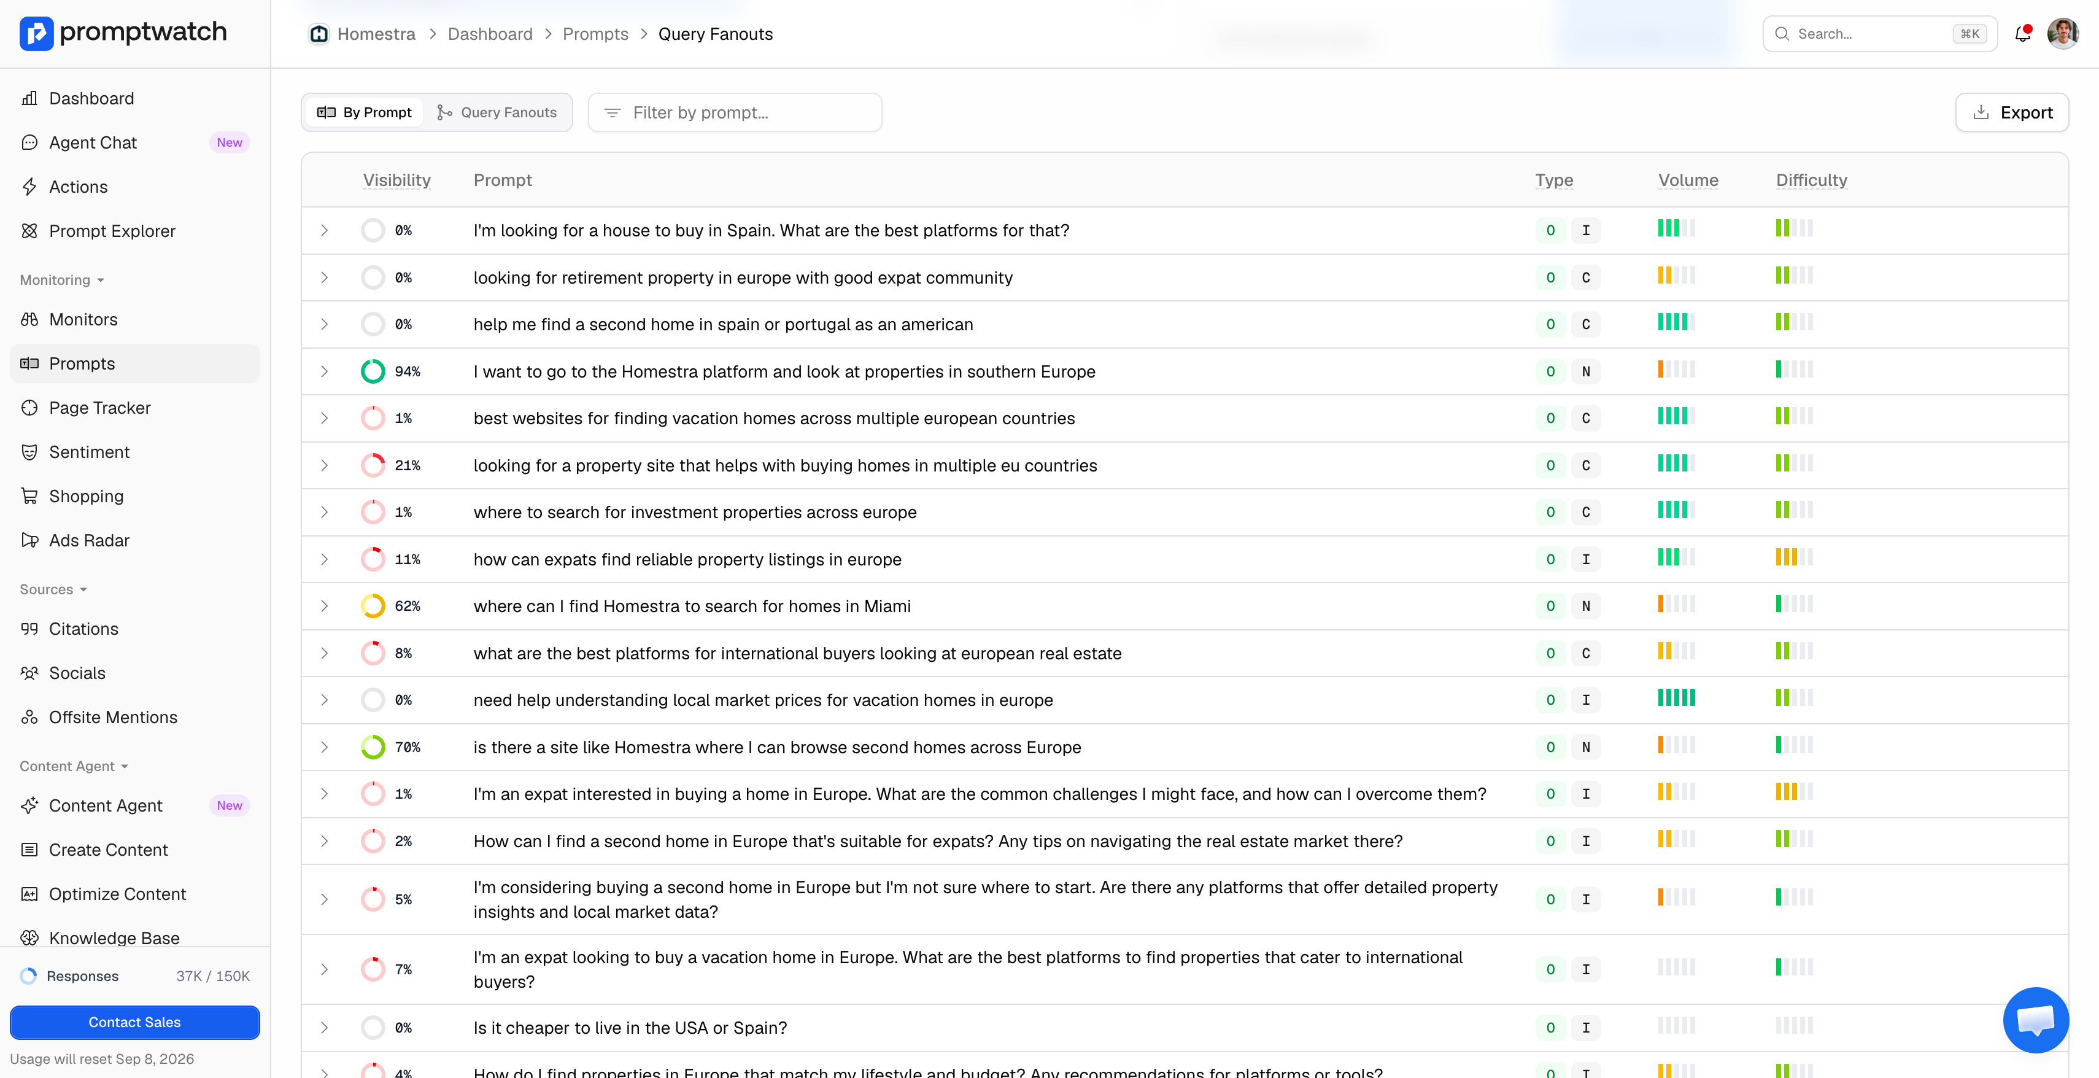The width and height of the screenshot is (2099, 1078).
Task: Click 'Usage will reset Sep 8, 2026'
Action: coord(102,1058)
